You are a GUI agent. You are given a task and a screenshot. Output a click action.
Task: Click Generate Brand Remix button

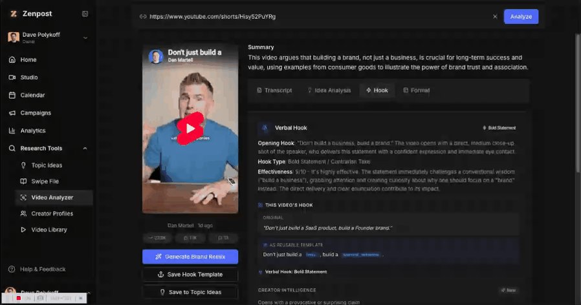[x=190, y=257]
